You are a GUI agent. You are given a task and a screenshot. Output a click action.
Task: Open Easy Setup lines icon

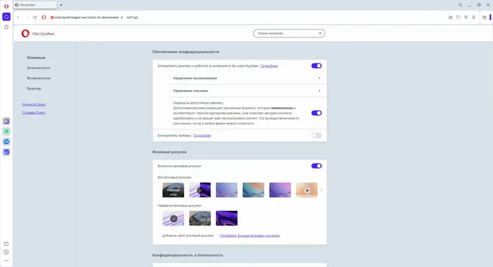tap(466, 17)
